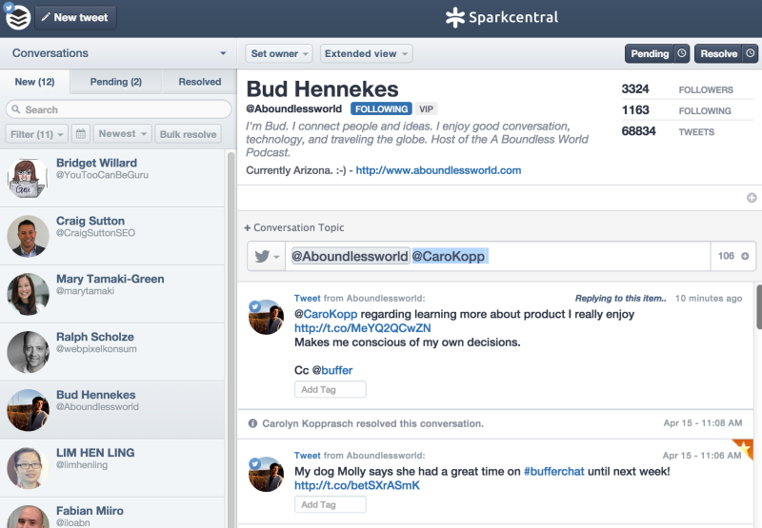
Task: Open the Filter (11) dropdown
Action: pos(37,134)
